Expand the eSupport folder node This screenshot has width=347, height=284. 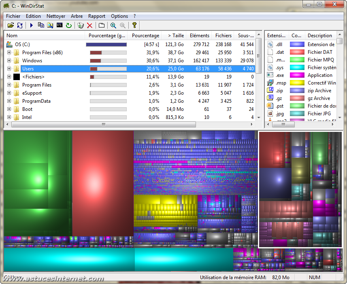pos(9,93)
